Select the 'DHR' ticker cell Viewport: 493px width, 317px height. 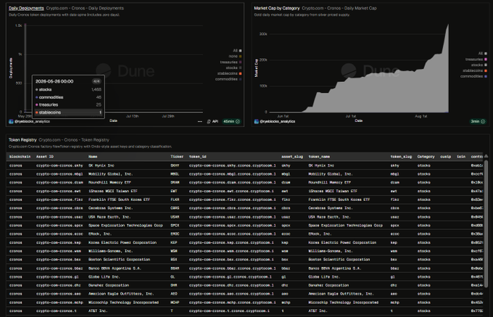[174, 285]
